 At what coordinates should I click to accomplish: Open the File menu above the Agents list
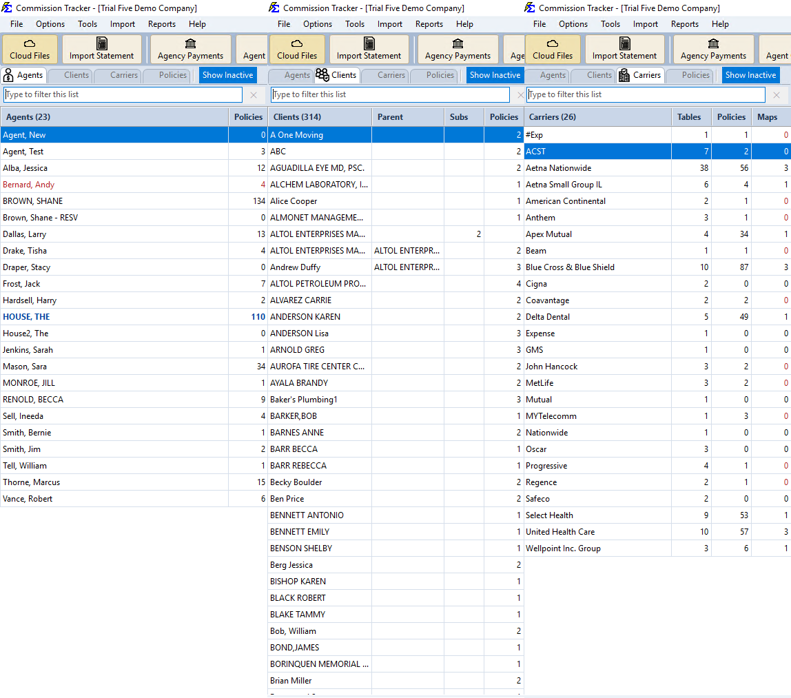coord(17,23)
